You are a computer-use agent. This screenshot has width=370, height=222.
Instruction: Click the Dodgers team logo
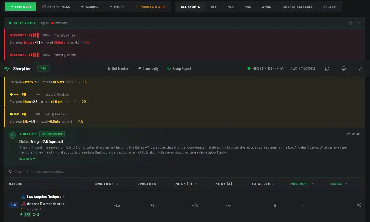(23, 196)
